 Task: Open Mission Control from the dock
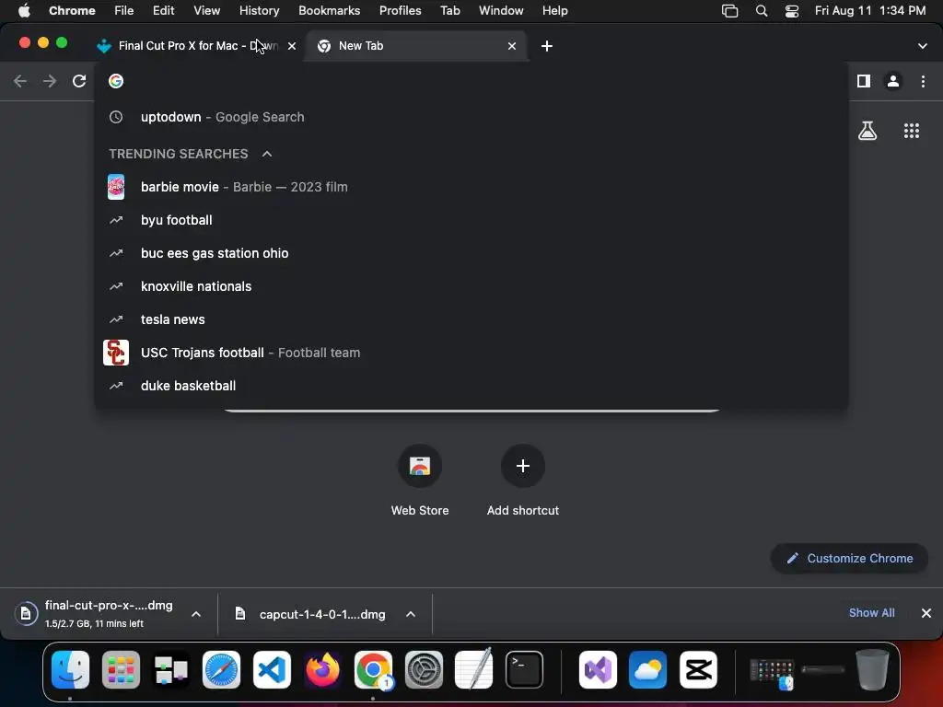(170, 670)
